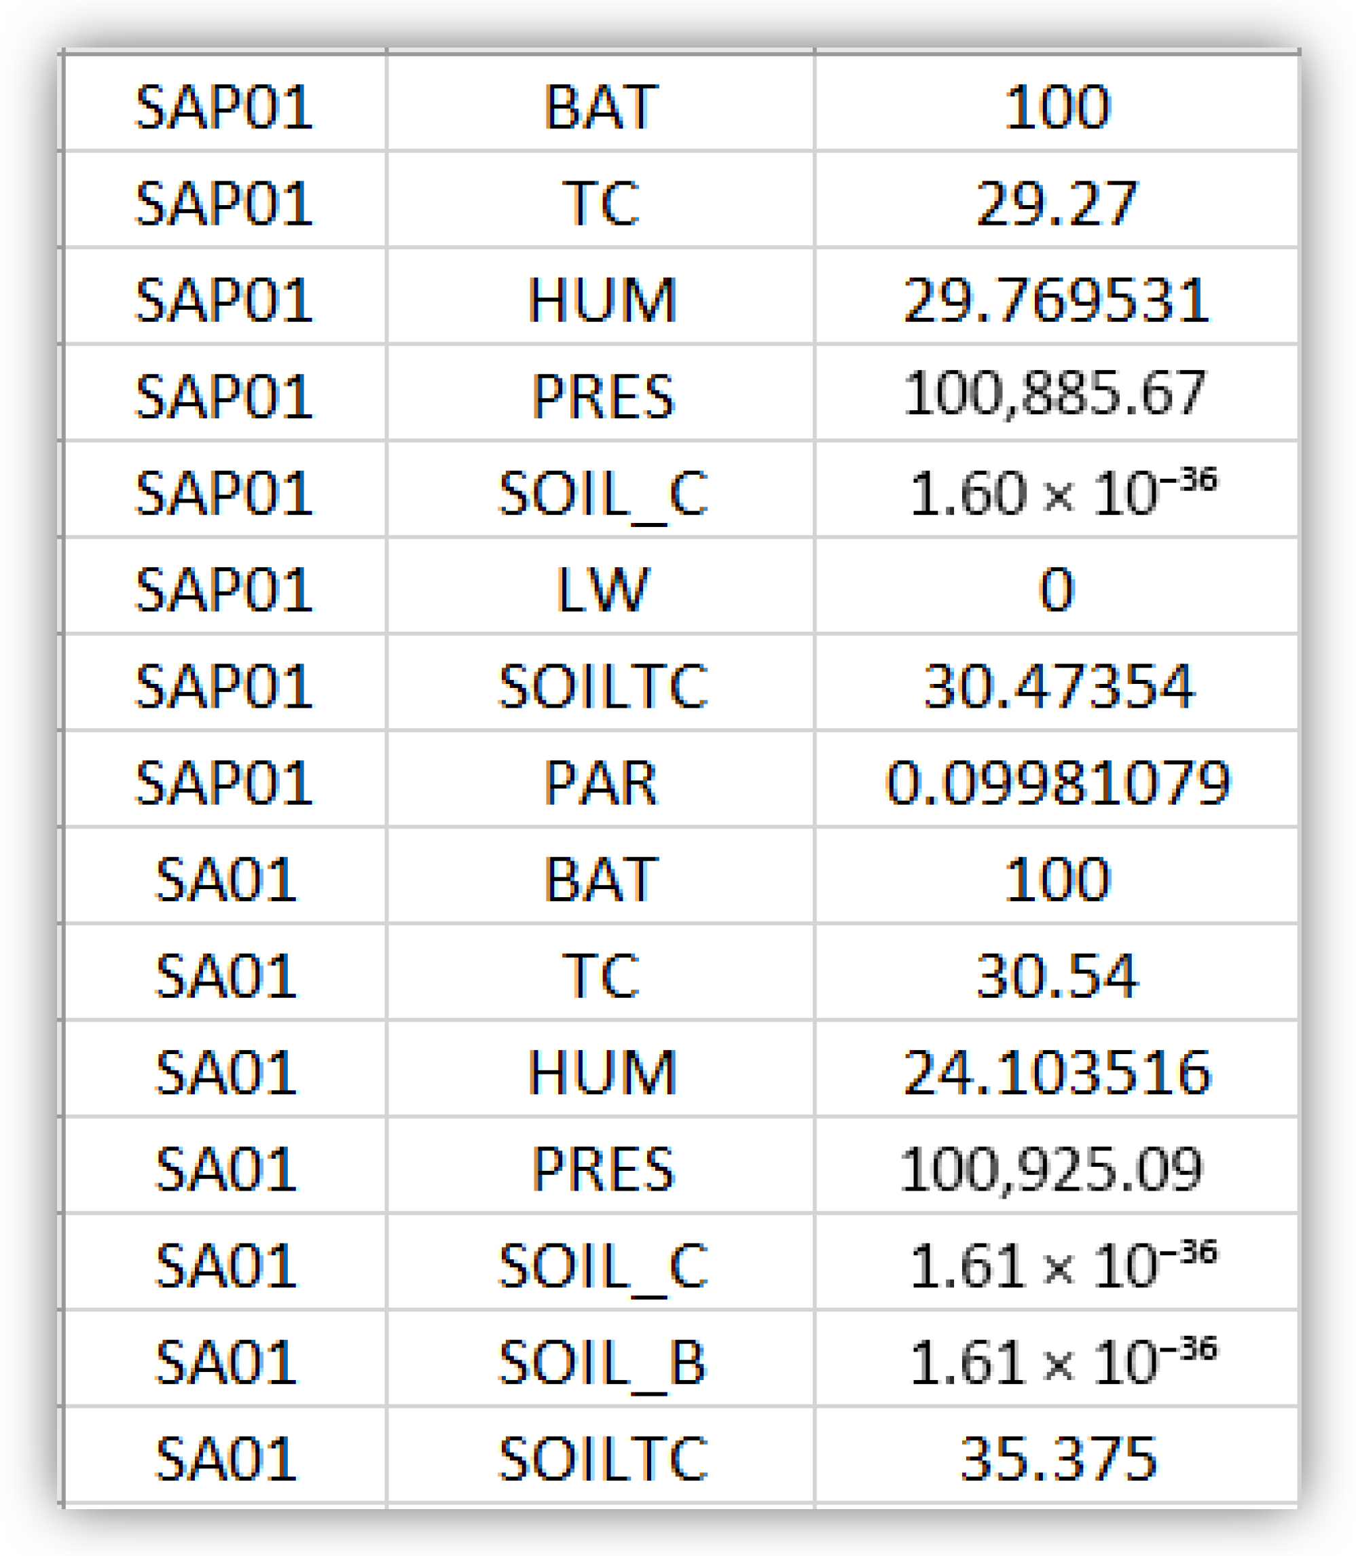Select the SAP01 cell beside LW
This screenshot has width=1356, height=1556.
[x=224, y=589]
